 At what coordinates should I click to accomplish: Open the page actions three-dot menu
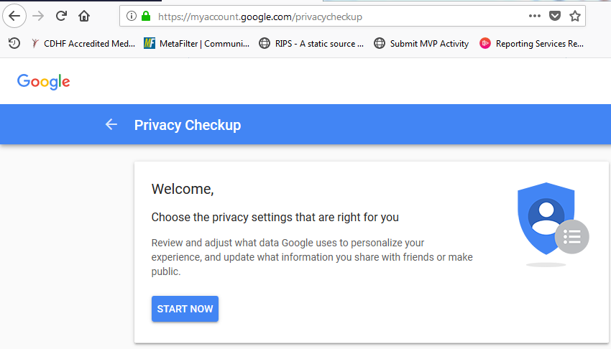point(534,16)
